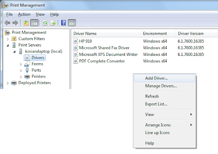218x154 pixels.
Task: Expand the Ports node
Action: 21,70
